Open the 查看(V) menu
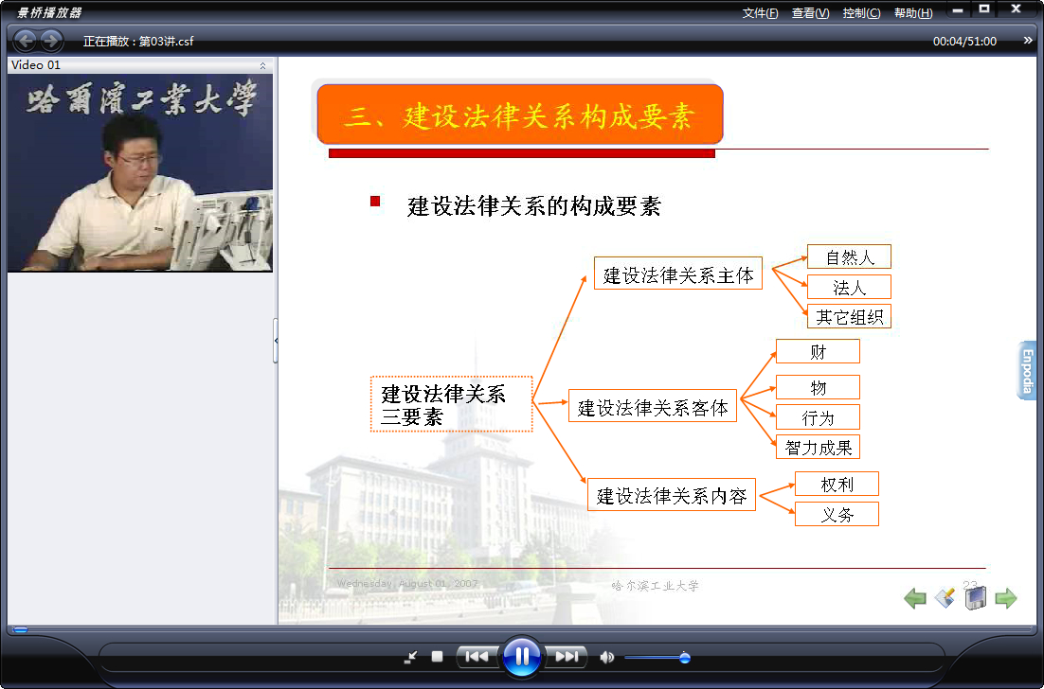The width and height of the screenshot is (1044, 689). pyautogui.click(x=810, y=13)
